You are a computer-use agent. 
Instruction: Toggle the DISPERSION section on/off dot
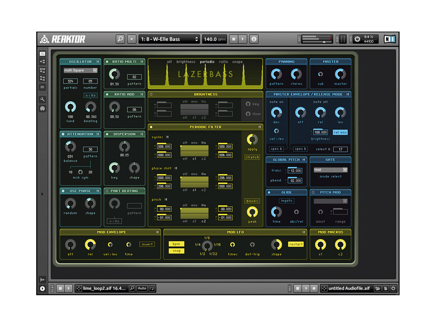[x=107, y=134]
